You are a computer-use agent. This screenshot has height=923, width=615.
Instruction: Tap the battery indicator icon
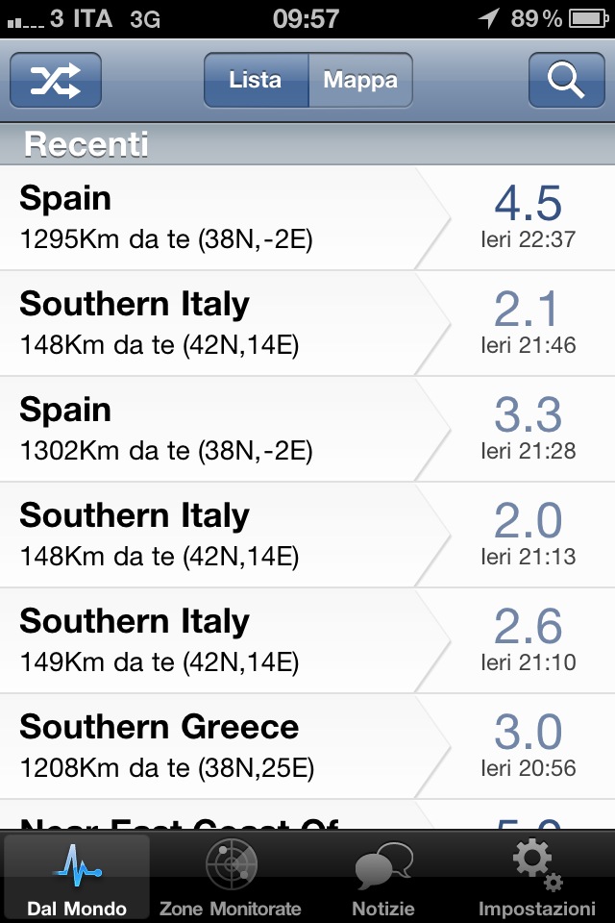(x=588, y=19)
